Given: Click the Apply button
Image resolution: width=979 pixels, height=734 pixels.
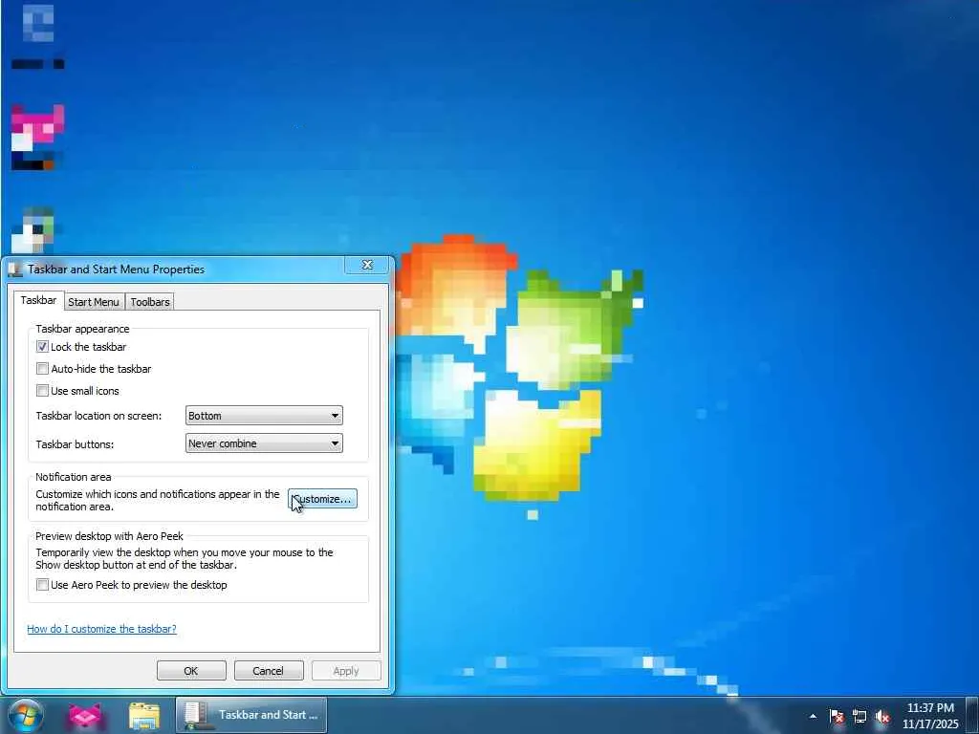Looking at the screenshot, I should coord(346,671).
